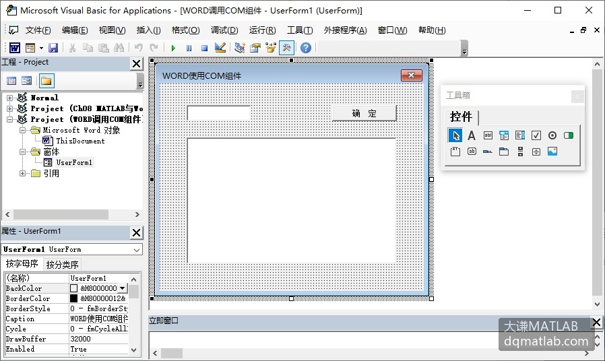Open Help with the question mark icon

tap(306, 48)
